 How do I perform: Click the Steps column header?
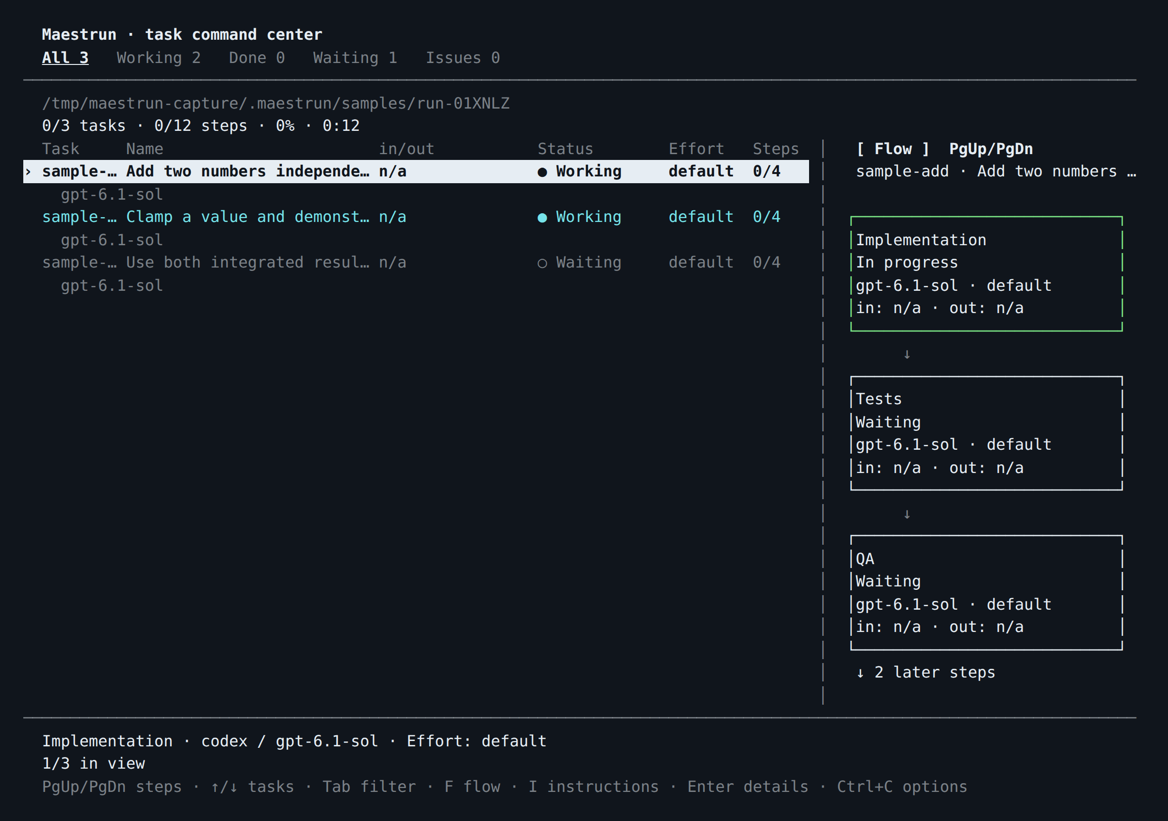pyautogui.click(x=776, y=149)
